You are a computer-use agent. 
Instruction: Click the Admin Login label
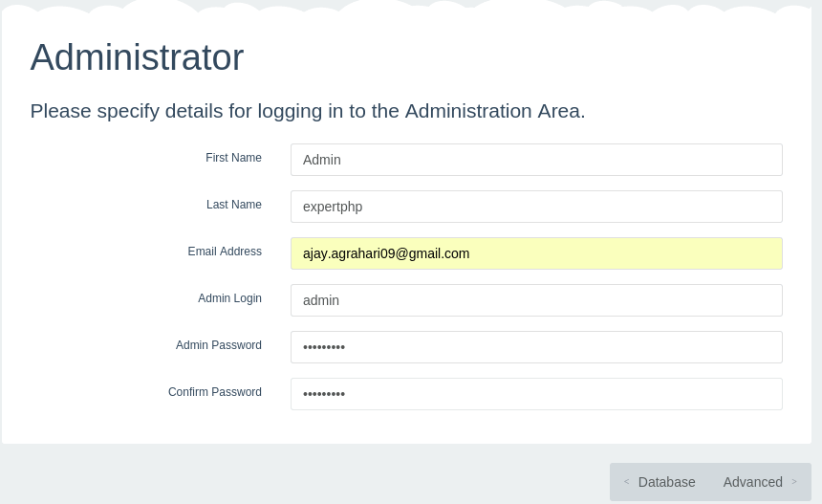[229, 298]
